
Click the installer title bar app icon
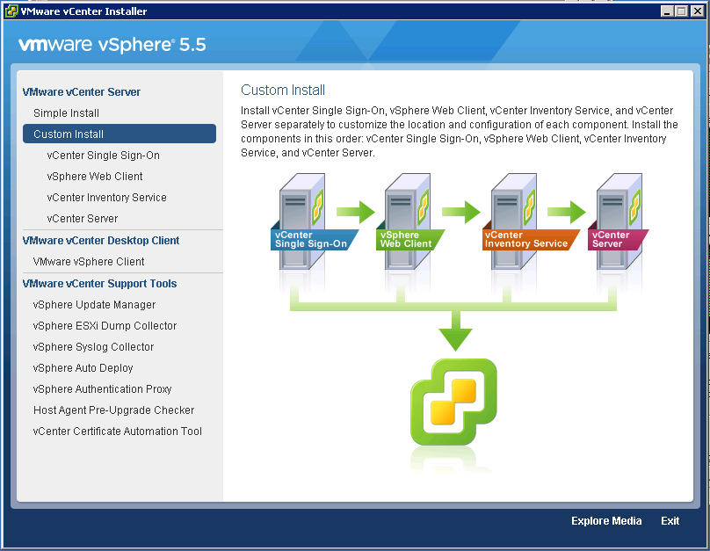pyautogui.click(x=11, y=11)
